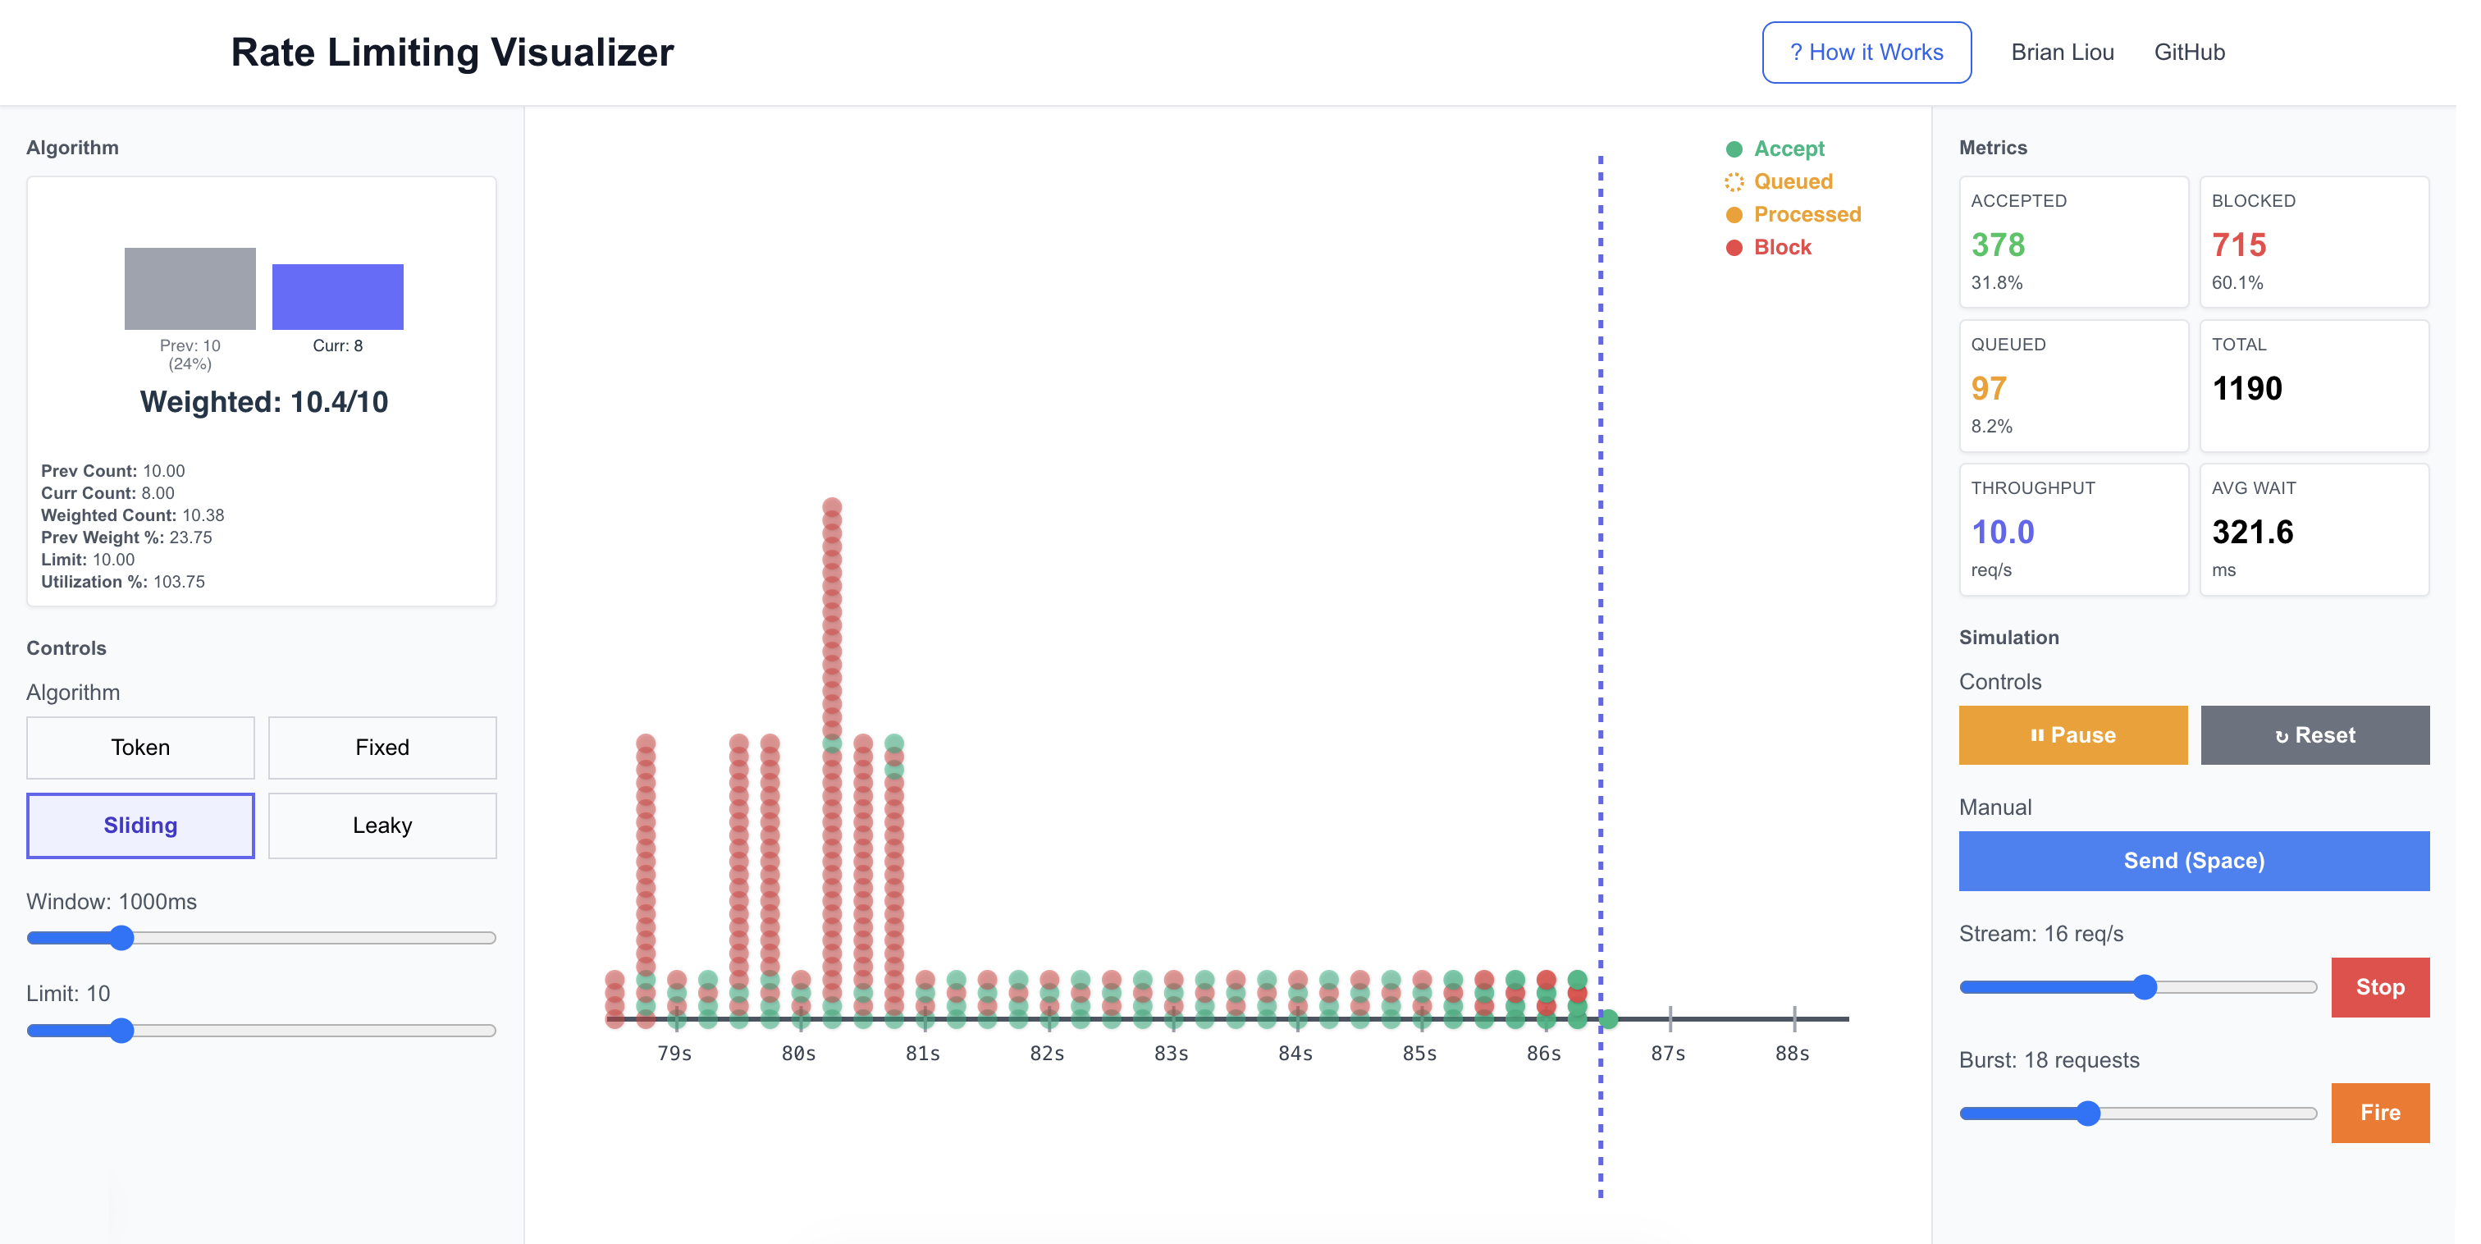Reset the simulation

click(2314, 735)
